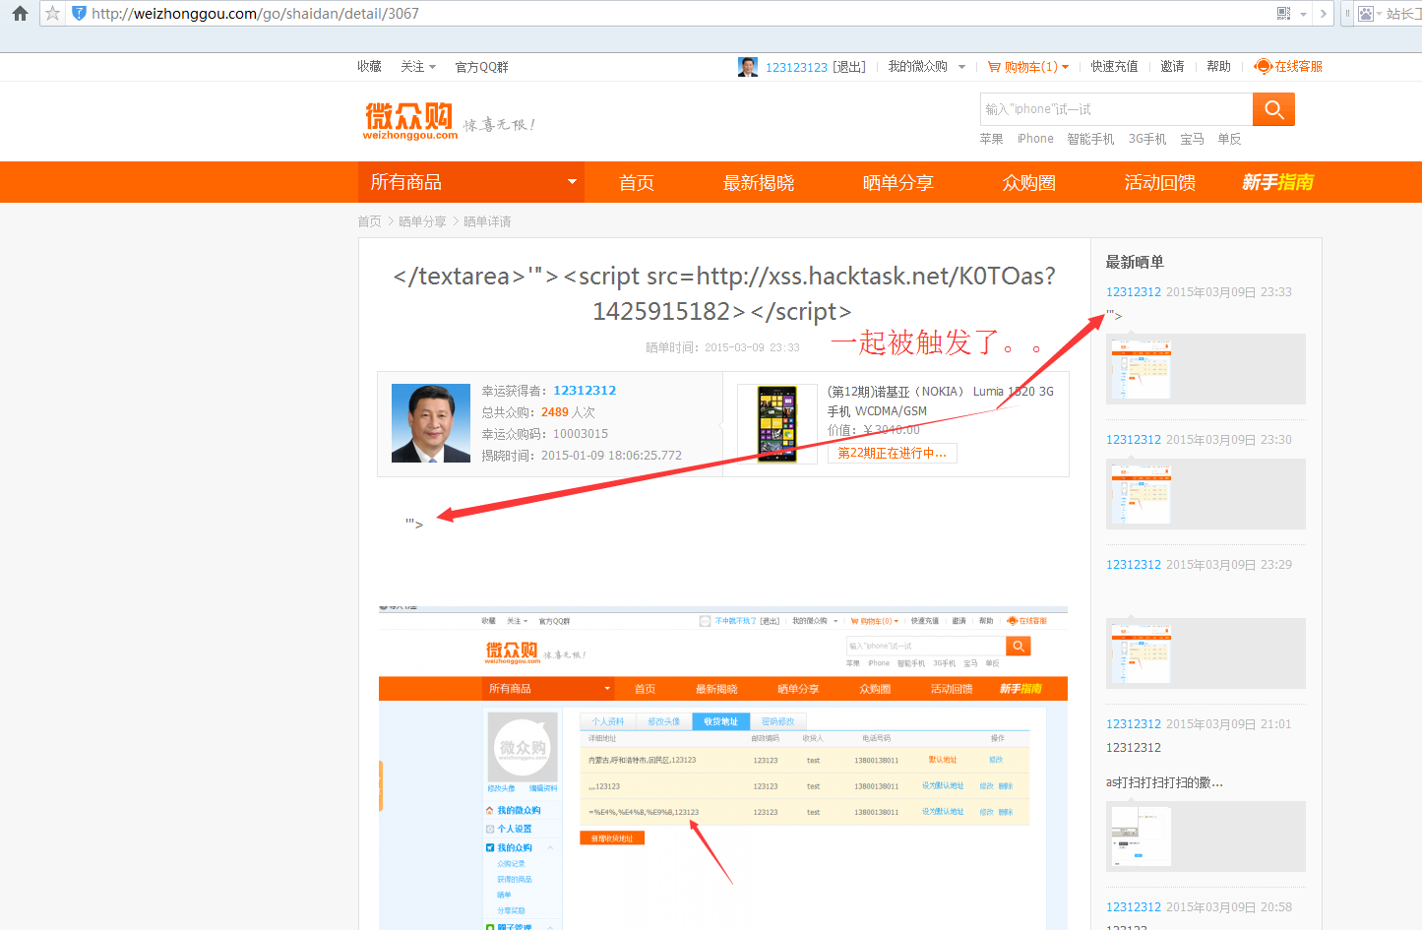
Task: Open the 最新揭晓 nav tab
Action: tap(759, 182)
